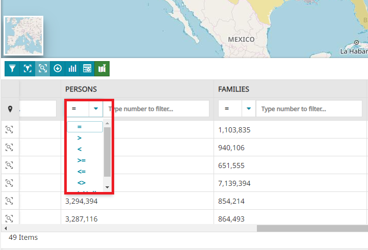Toggle the zoom-to-feature toolbar button
This screenshot has height=250, width=368.
(42, 68)
